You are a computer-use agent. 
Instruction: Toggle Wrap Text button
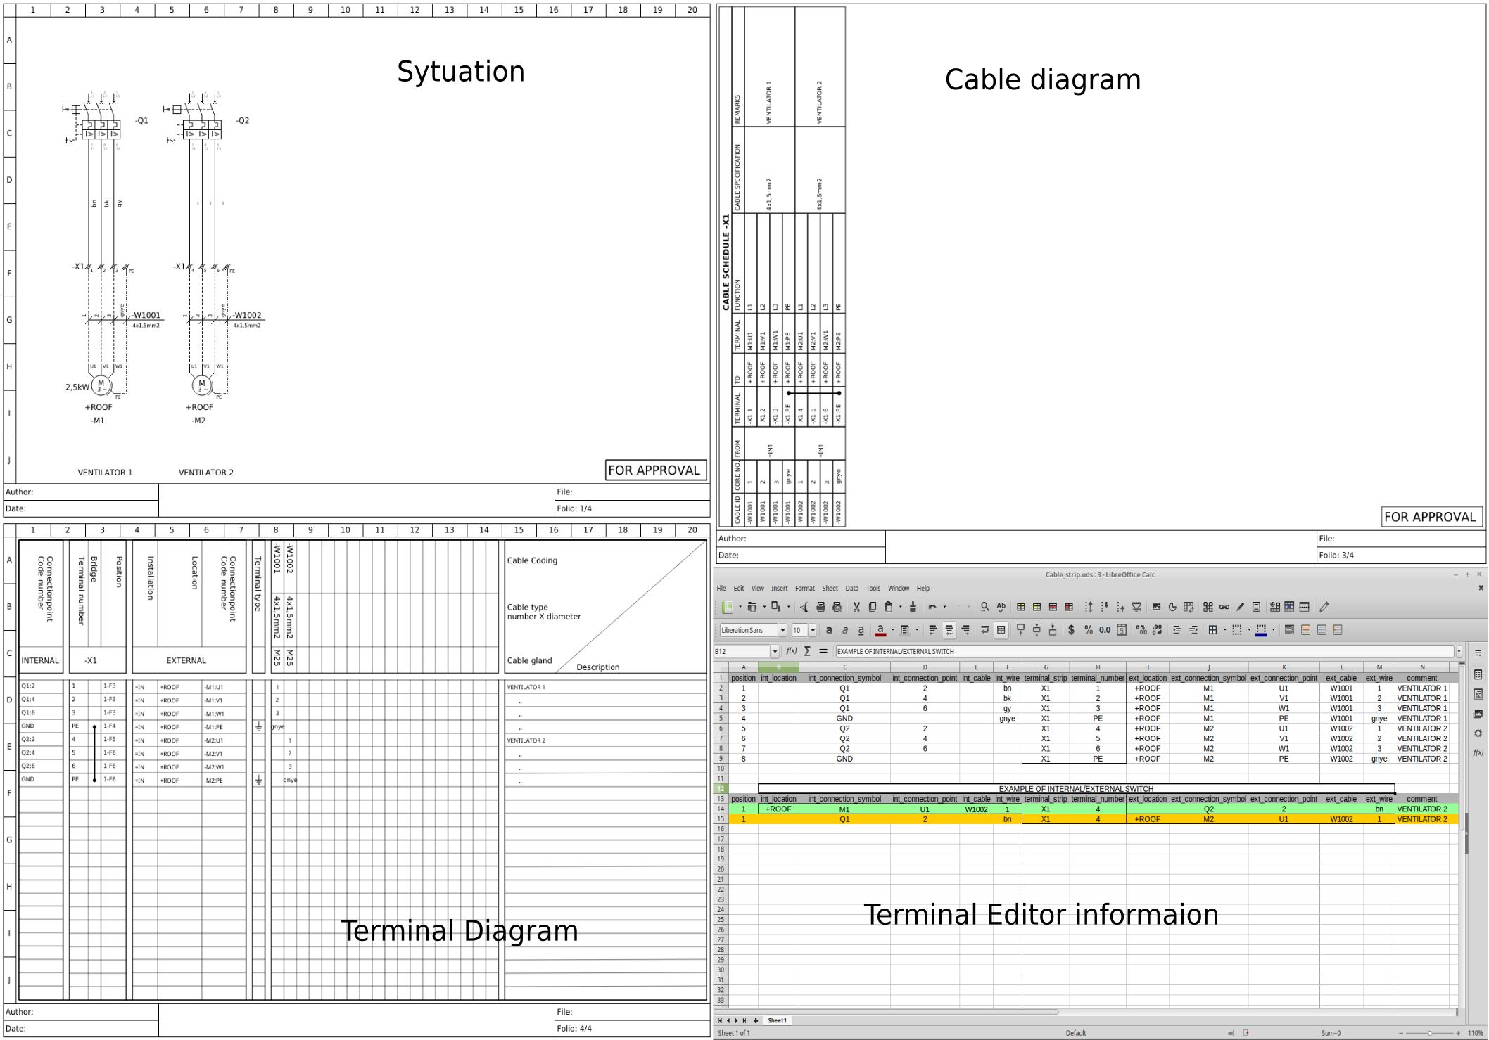[984, 630]
